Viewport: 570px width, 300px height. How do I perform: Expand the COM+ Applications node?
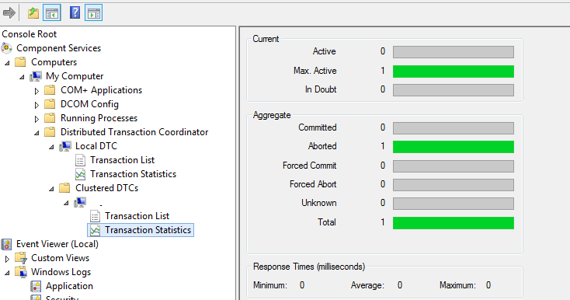click(x=36, y=91)
